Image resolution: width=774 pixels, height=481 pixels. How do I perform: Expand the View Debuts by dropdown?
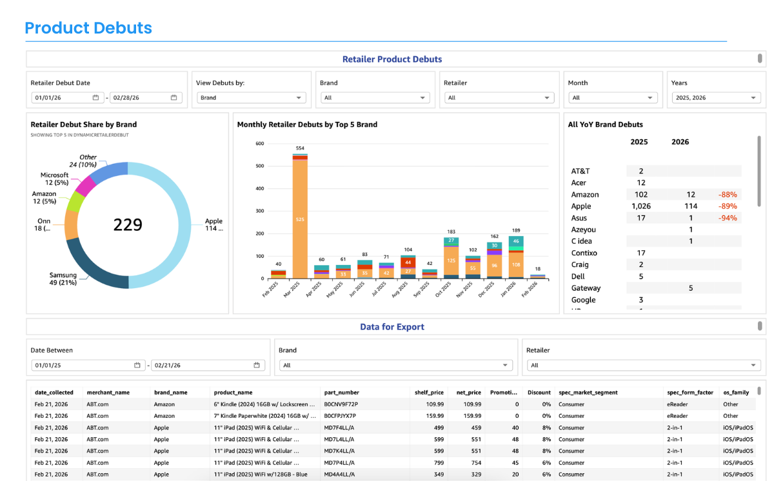pos(252,98)
